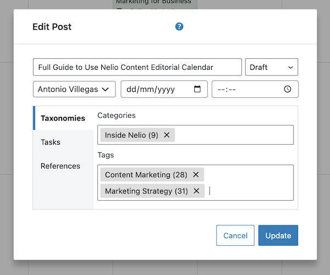Click the Update button

[x=278, y=235]
